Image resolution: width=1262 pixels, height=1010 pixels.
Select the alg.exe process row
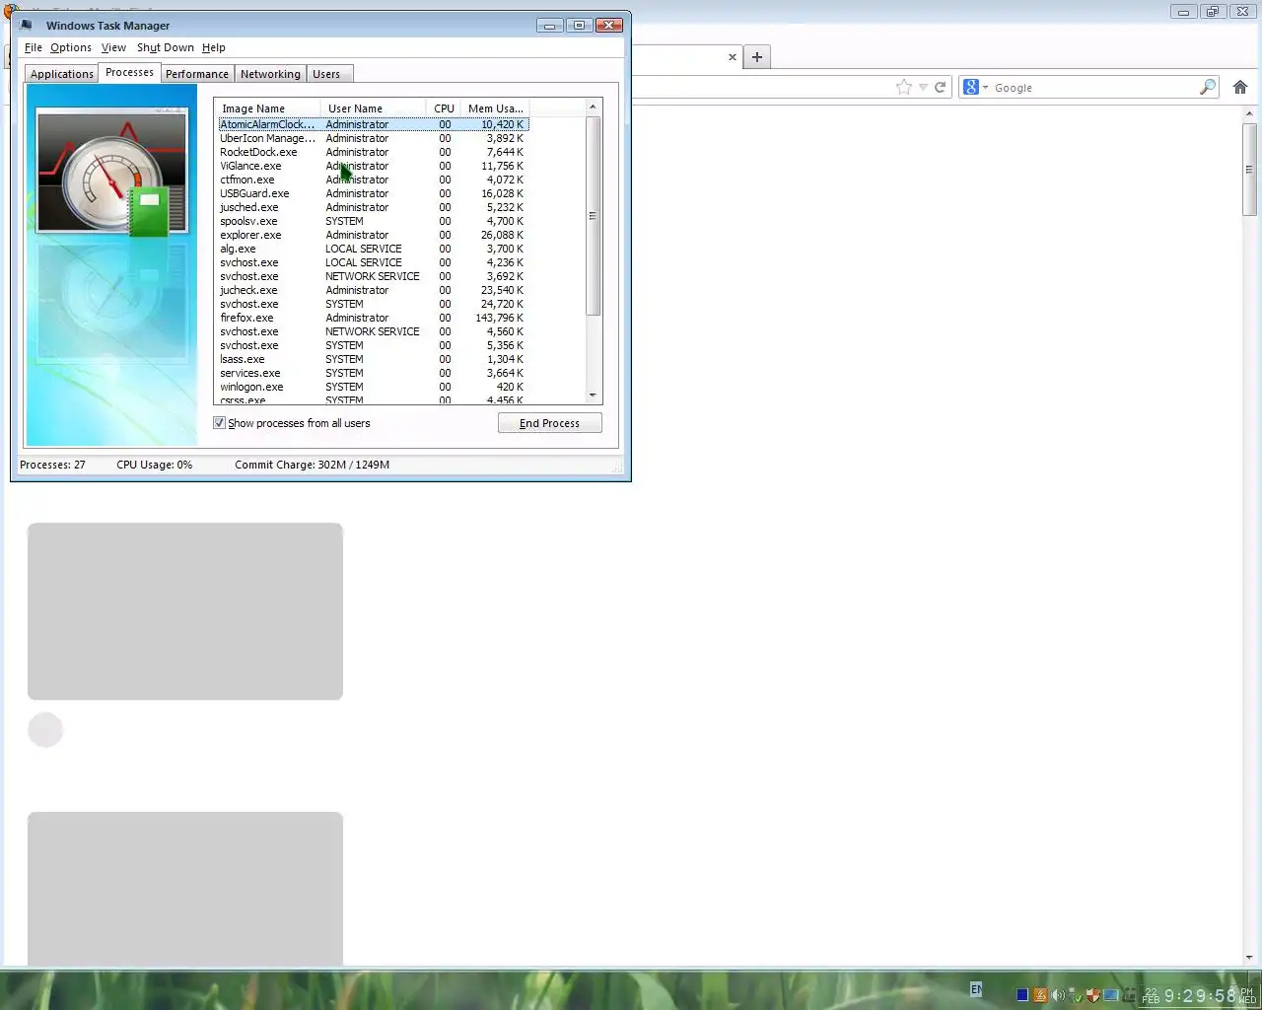point(374,249)
